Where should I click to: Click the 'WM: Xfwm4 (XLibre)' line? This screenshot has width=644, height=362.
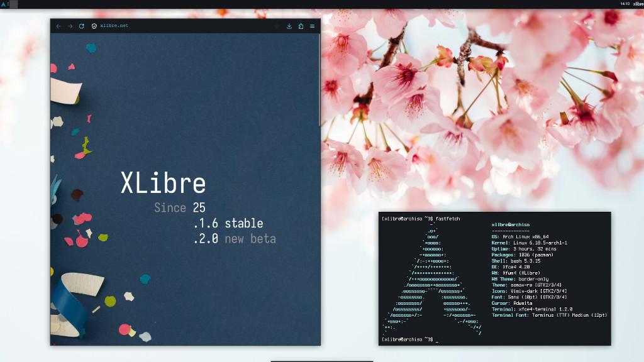516,273
